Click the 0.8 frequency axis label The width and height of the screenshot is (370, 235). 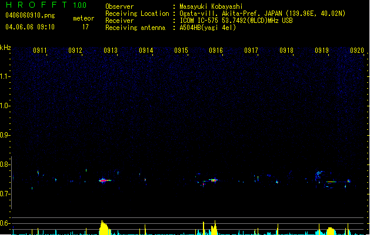[5, 164]
